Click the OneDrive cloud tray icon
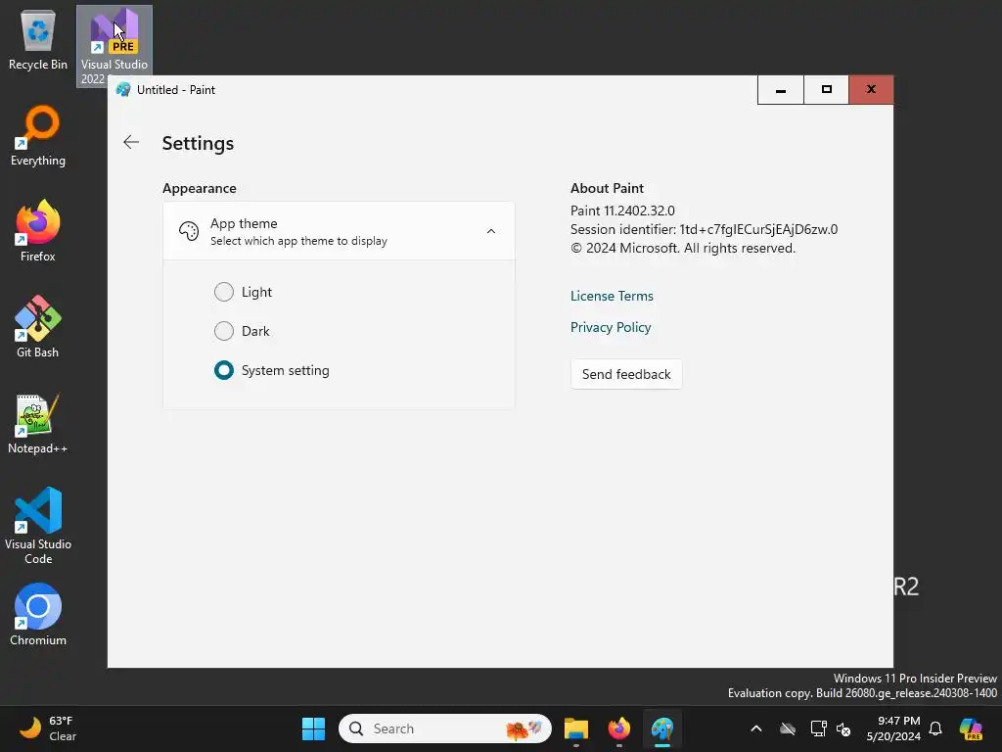 pos(788,728)
